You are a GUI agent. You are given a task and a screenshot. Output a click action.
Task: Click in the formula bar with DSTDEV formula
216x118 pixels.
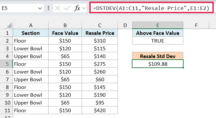point(151,8)
